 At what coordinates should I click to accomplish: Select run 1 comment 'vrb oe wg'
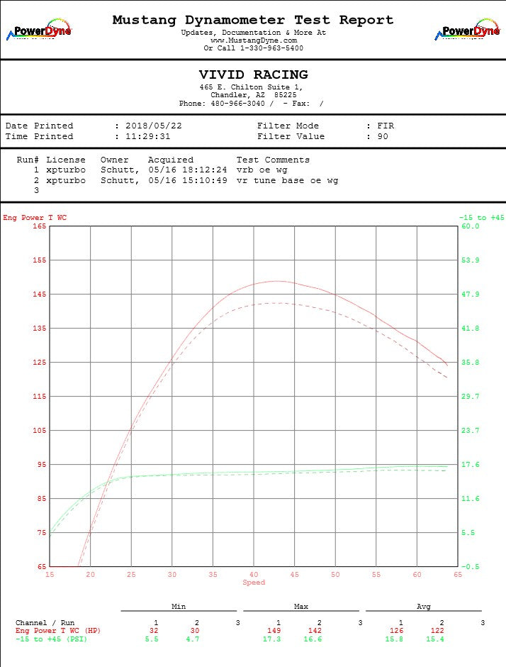262,170
